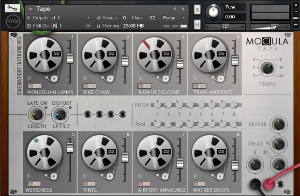This screenshot has width=300, height=196.
Task: Play the Weirdness tape
Action: pos(29,176)
